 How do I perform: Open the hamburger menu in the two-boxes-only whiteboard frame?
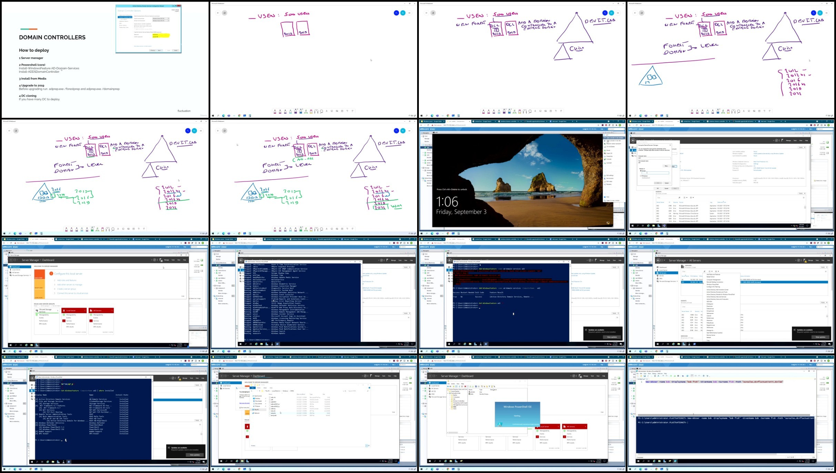pos(409,13)
